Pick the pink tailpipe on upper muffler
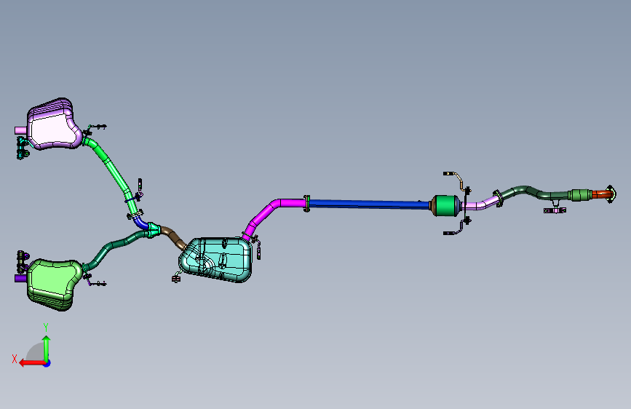631x409 pixels. click(20, 130)
